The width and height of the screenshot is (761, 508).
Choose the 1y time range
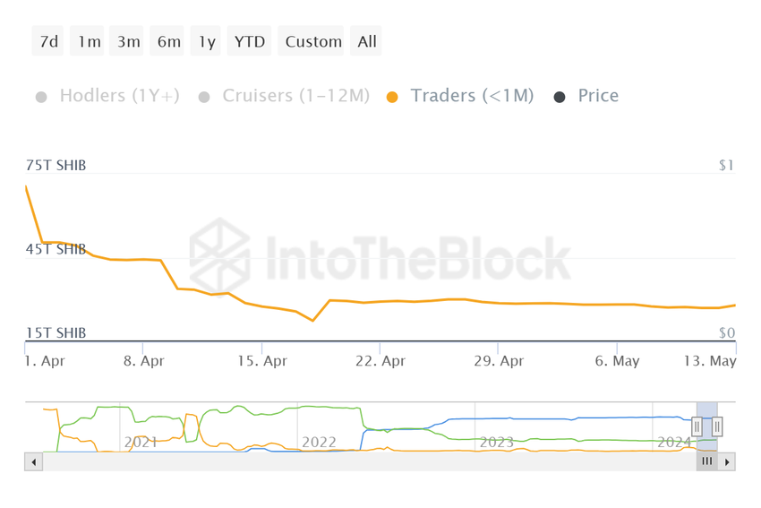[207, 42]
